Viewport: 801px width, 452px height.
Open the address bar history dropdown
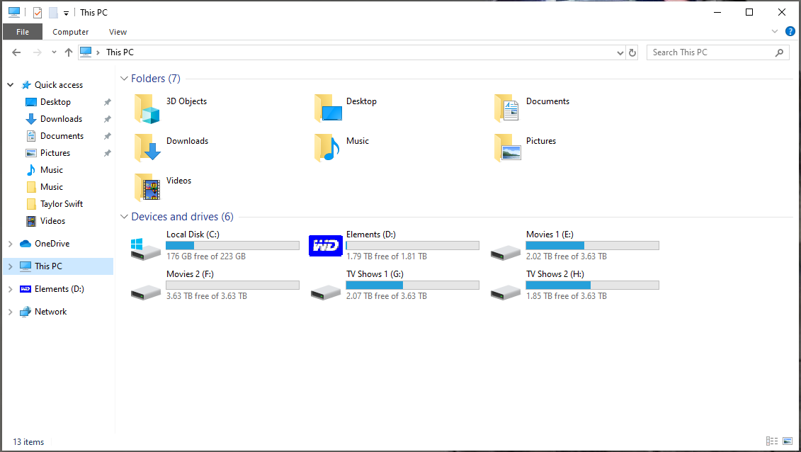pos(620,52)
